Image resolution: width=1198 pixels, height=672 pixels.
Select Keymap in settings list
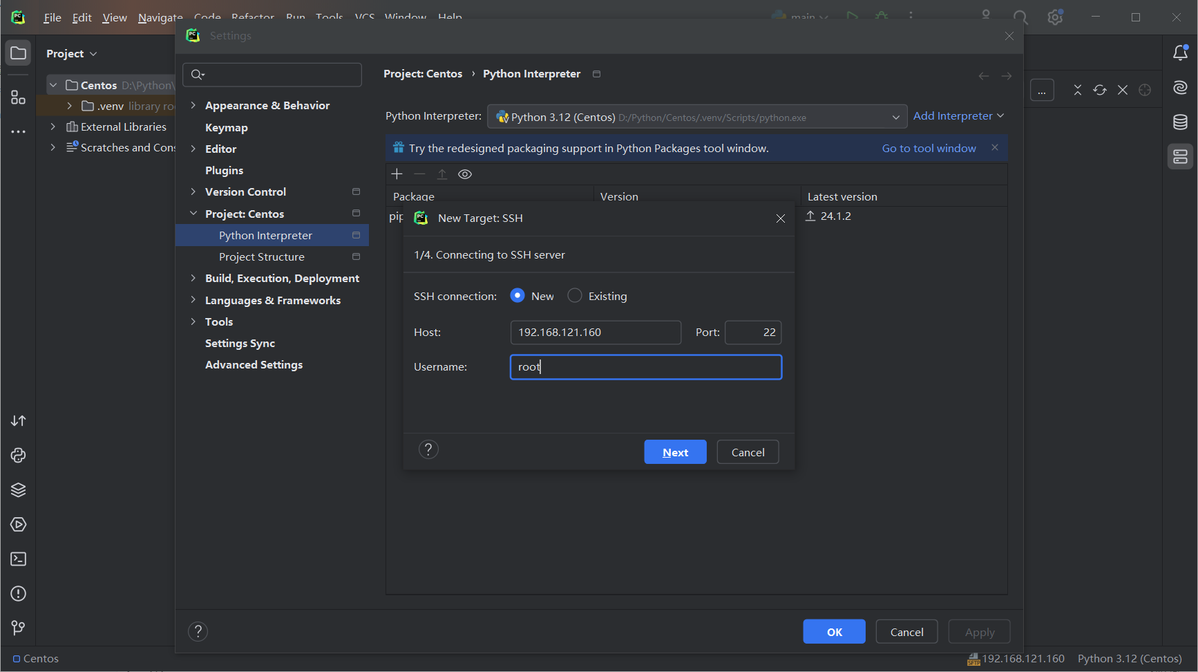tap(227, 127)
